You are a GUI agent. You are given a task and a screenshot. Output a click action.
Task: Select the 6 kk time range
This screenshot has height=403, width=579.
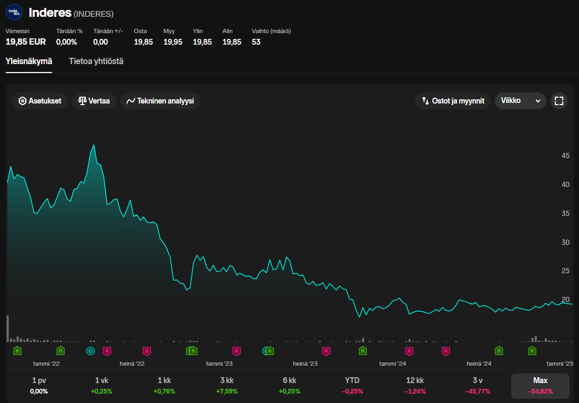coord(289,386)
